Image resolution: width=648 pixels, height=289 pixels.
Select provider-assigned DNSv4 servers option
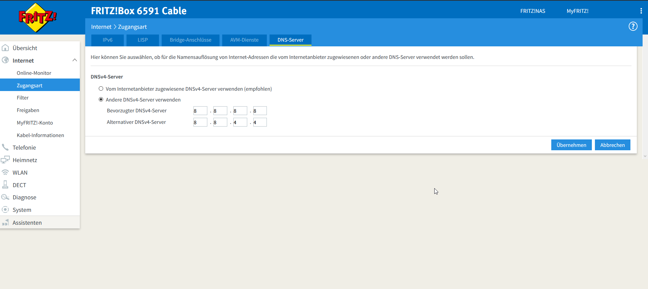coord(101,89)
